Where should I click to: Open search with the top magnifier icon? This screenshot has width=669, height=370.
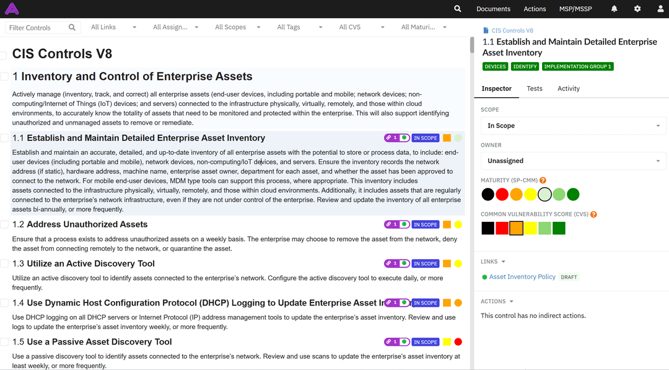pyautogui.click(x=457, y=9)
